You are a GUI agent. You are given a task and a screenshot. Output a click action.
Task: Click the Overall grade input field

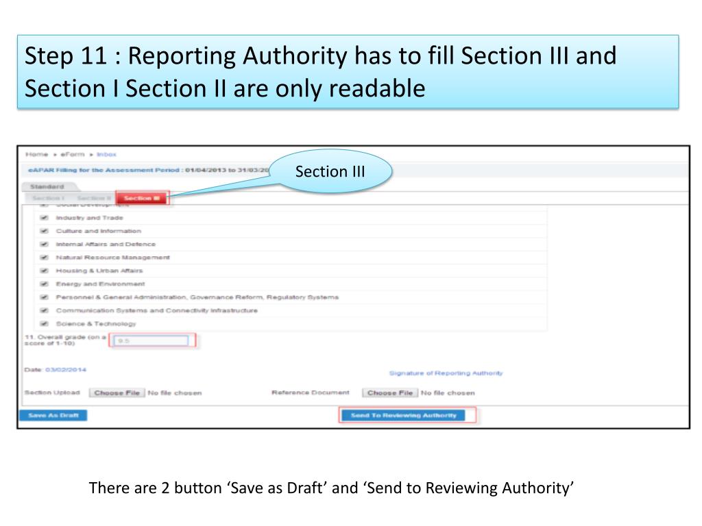(151, 341)
